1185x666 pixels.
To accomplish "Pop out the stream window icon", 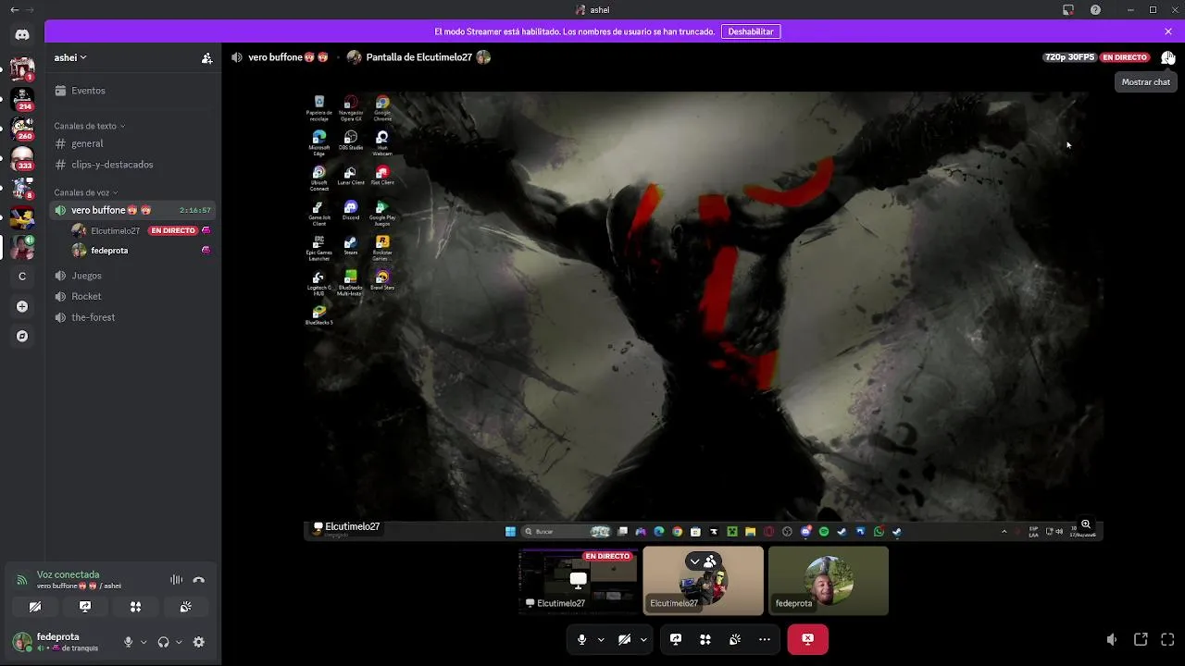I will [1141, 639].
